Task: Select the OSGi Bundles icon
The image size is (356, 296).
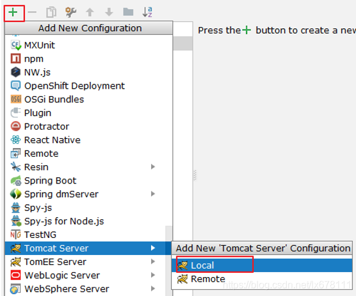Action: [16, 99]
